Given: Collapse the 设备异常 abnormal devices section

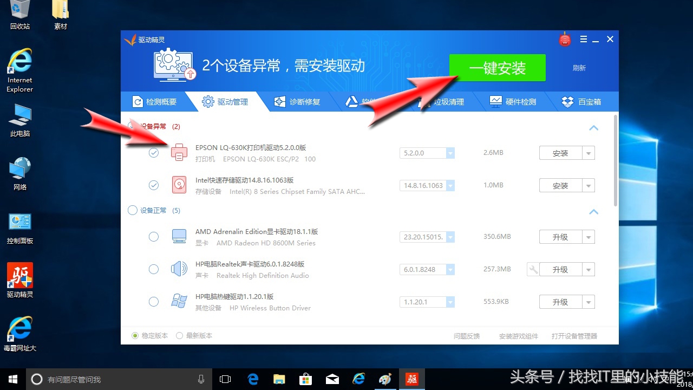Looking at the screenshot, I should 593,128.
